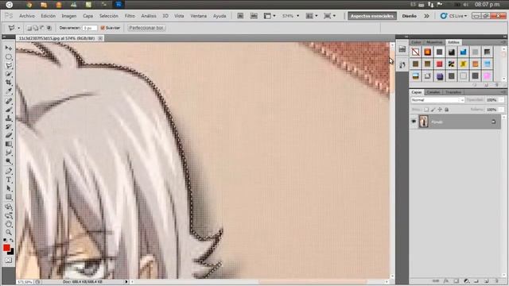This screenshot has width=509, height=286.
Task: Click the black background color swatch
Action: tap(11, 252)
